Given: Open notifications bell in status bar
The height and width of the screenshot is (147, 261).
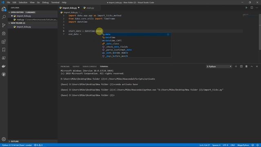Looking at the screenshot, I should click(257, 145).
